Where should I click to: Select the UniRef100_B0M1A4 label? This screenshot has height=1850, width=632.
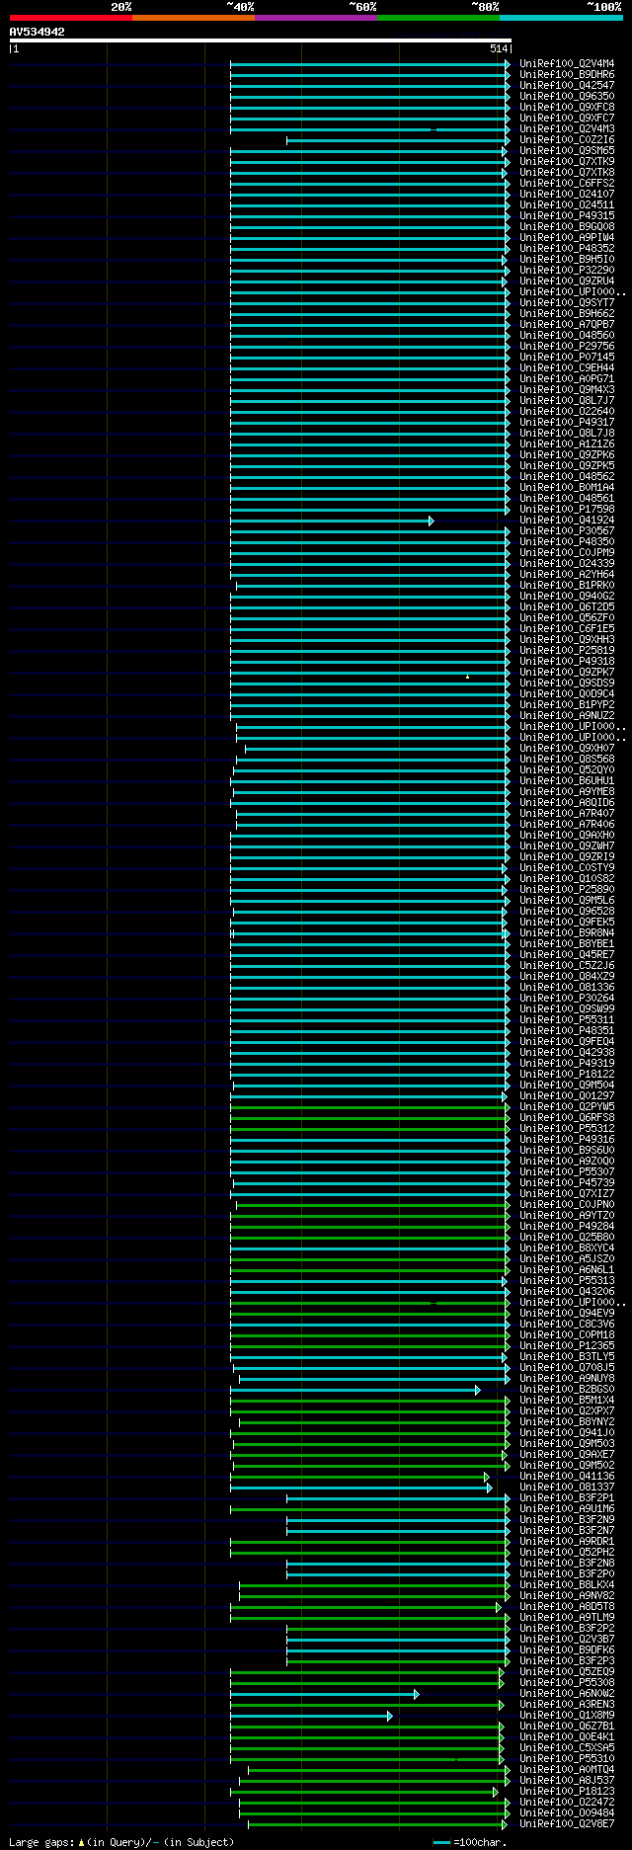(x=567, y=488)
